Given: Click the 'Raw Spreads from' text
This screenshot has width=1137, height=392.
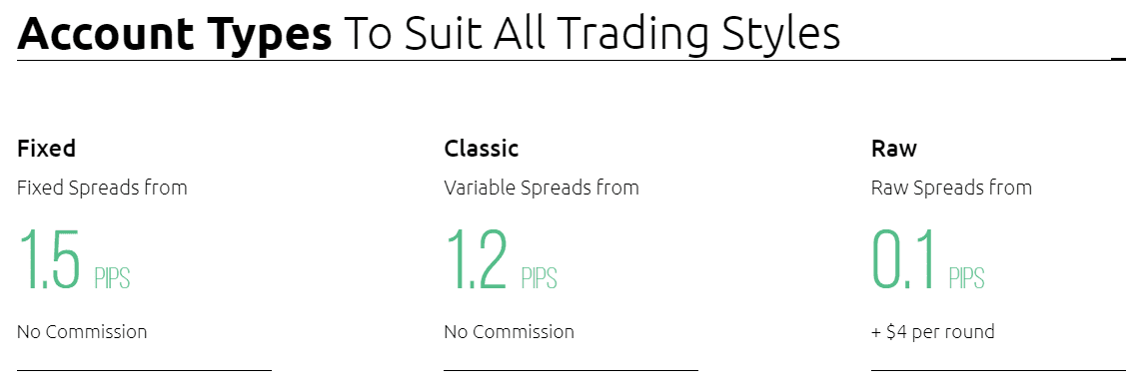Looking at the screenshot, I should pos(951,188).
